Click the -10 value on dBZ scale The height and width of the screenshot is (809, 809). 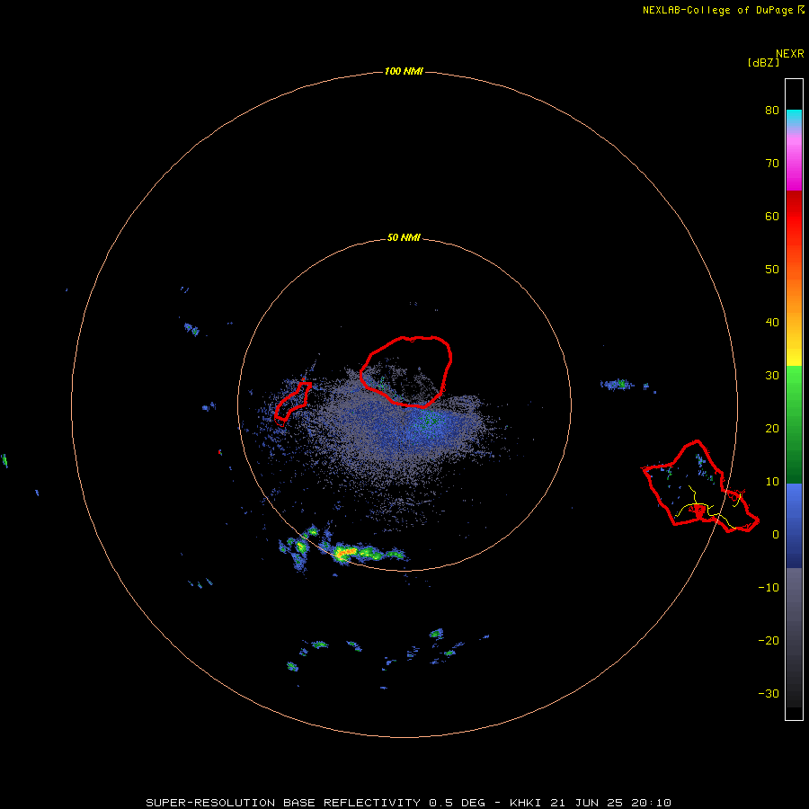coord(769,588)
